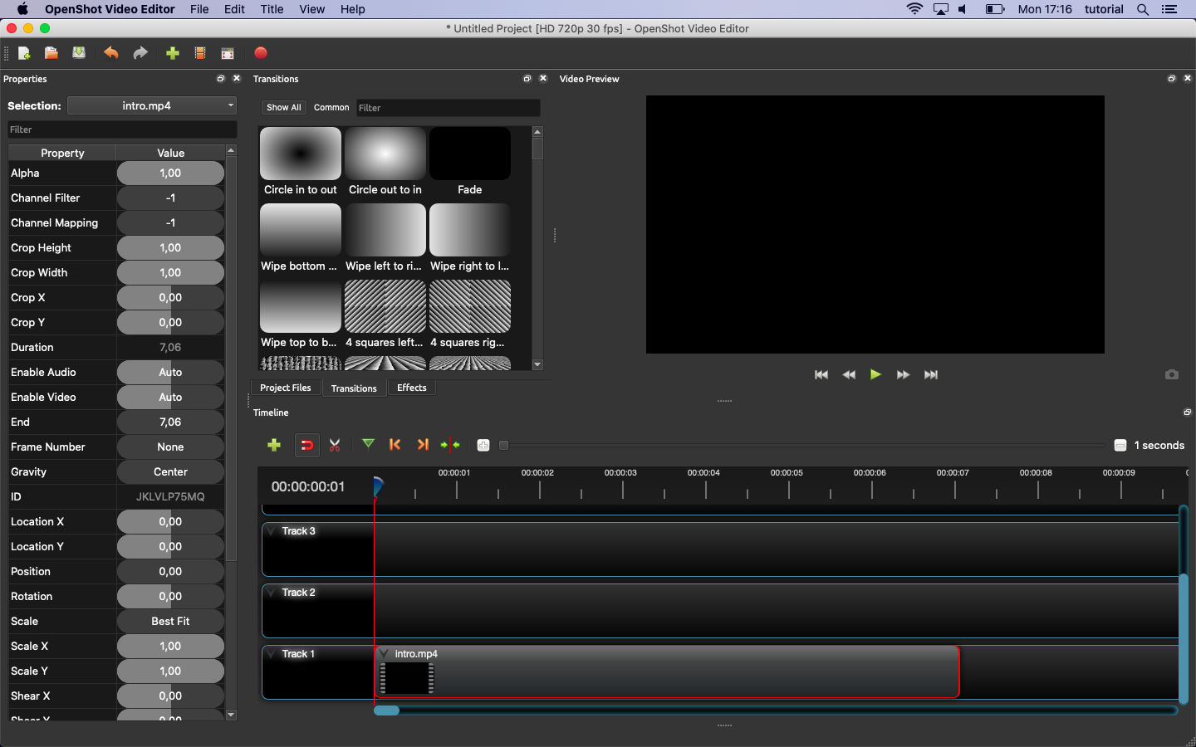Switch to the Effects tab
Image resolution: width=1196 pixels, height=747 pixels.
point(411,388)
